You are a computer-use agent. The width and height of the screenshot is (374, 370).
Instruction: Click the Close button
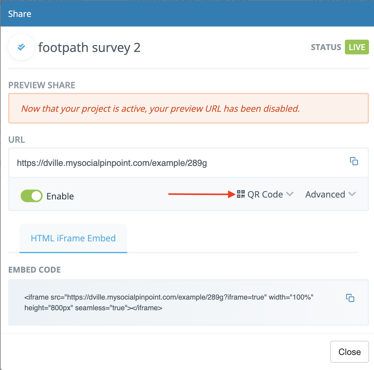point(350,352)
